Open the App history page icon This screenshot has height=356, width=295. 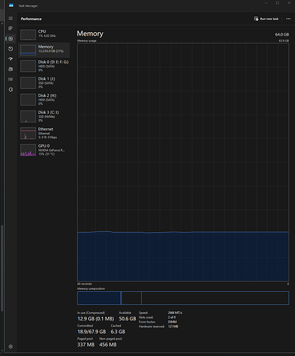(11, 49)
